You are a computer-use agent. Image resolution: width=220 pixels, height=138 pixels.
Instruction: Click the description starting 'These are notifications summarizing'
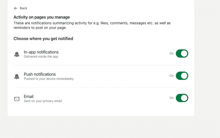click(92, 26)
